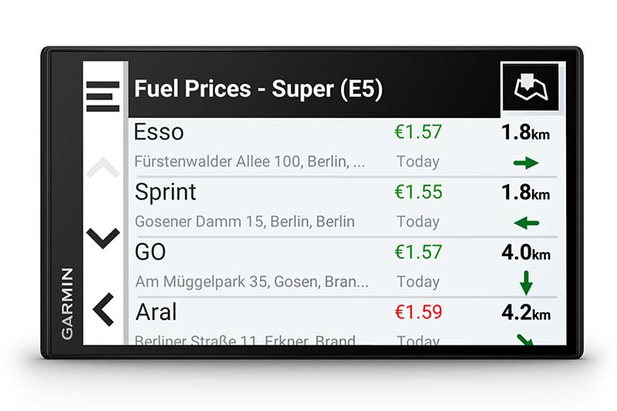Select the Sprint fuel station

[166, 192]
